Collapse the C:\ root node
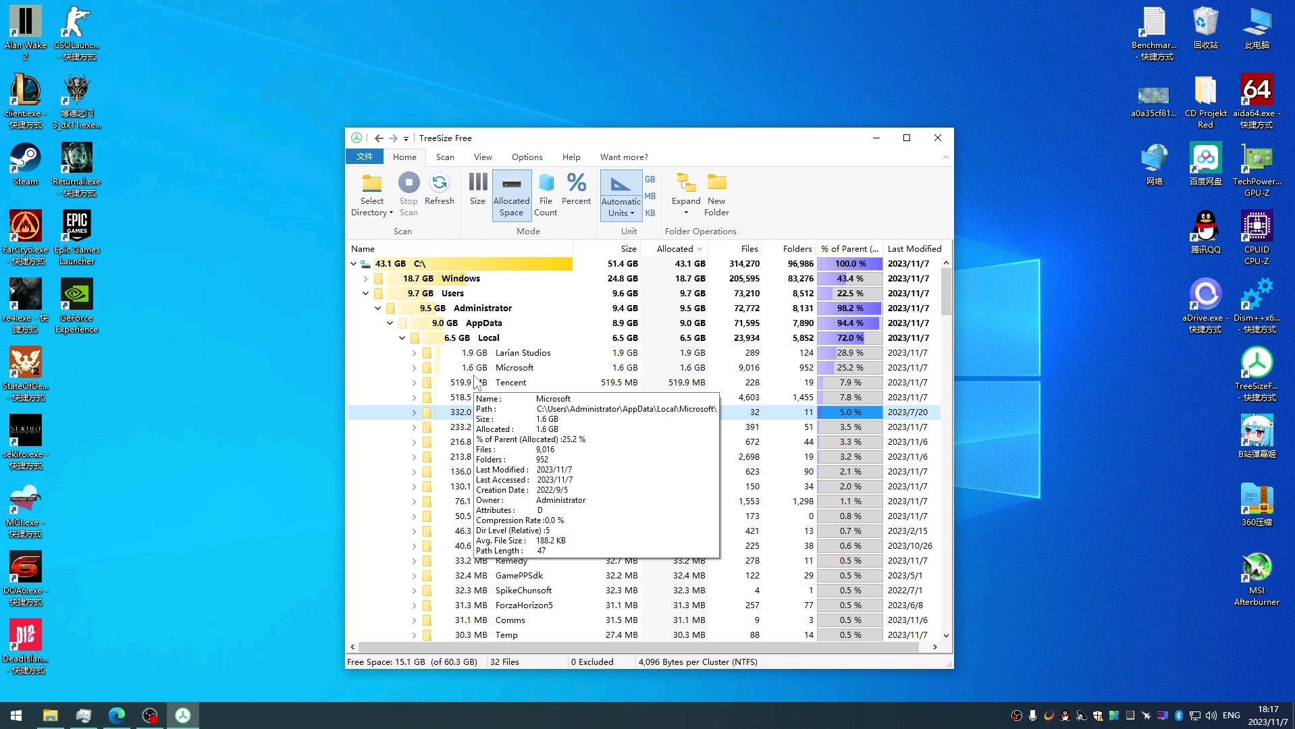This screenshot has width=1295, height=729. (x=353, y=264)
